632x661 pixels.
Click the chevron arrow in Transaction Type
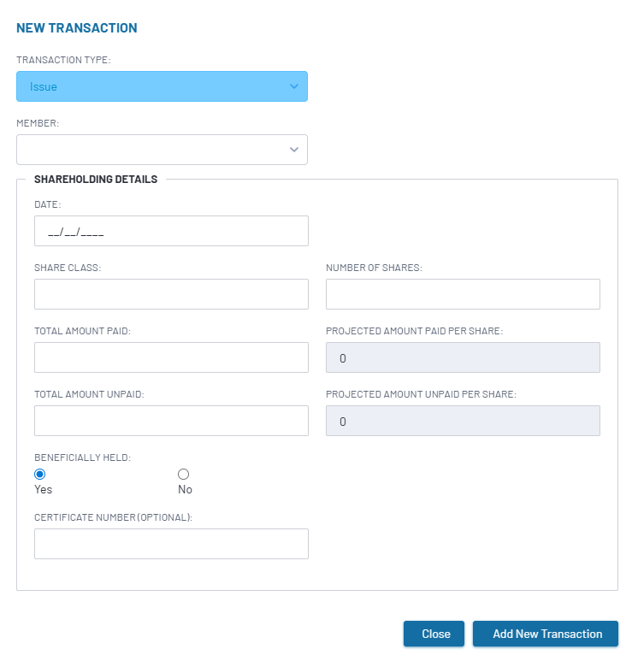(294, 86)
